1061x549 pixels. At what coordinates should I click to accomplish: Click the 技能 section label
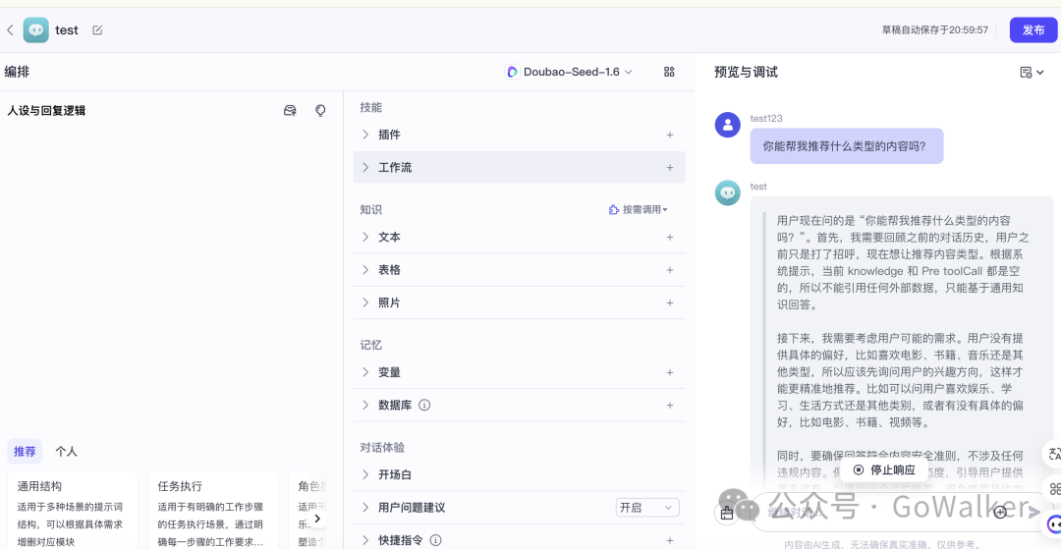[370, 107]
